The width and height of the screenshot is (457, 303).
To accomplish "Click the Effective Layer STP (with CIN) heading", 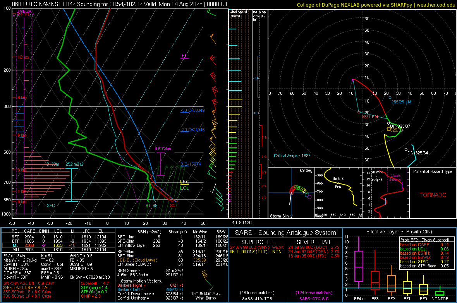I will 399,232.
